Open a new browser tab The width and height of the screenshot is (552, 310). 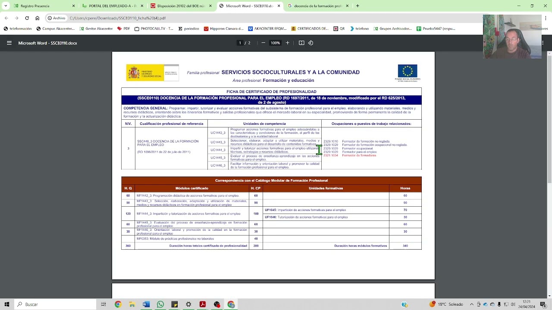(x=358, y=6)
